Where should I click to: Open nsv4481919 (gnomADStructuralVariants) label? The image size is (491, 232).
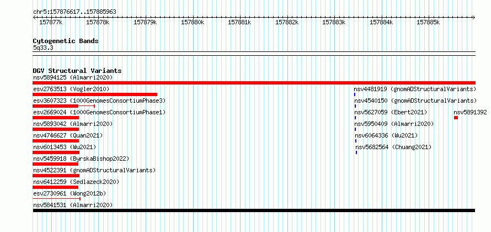415,89
